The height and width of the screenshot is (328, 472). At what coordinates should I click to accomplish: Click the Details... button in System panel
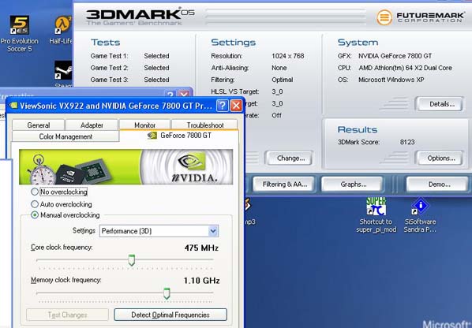click(x=440, y=104)
